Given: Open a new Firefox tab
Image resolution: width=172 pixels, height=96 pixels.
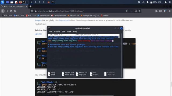Looking at the screenshot, I should (x=30, y=6).
